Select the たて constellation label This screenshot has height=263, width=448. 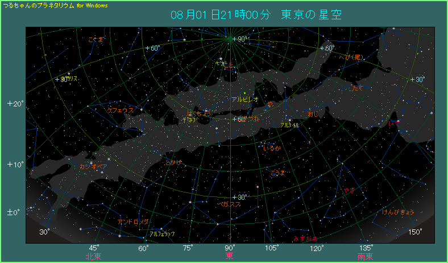click(x=357, y=88)
